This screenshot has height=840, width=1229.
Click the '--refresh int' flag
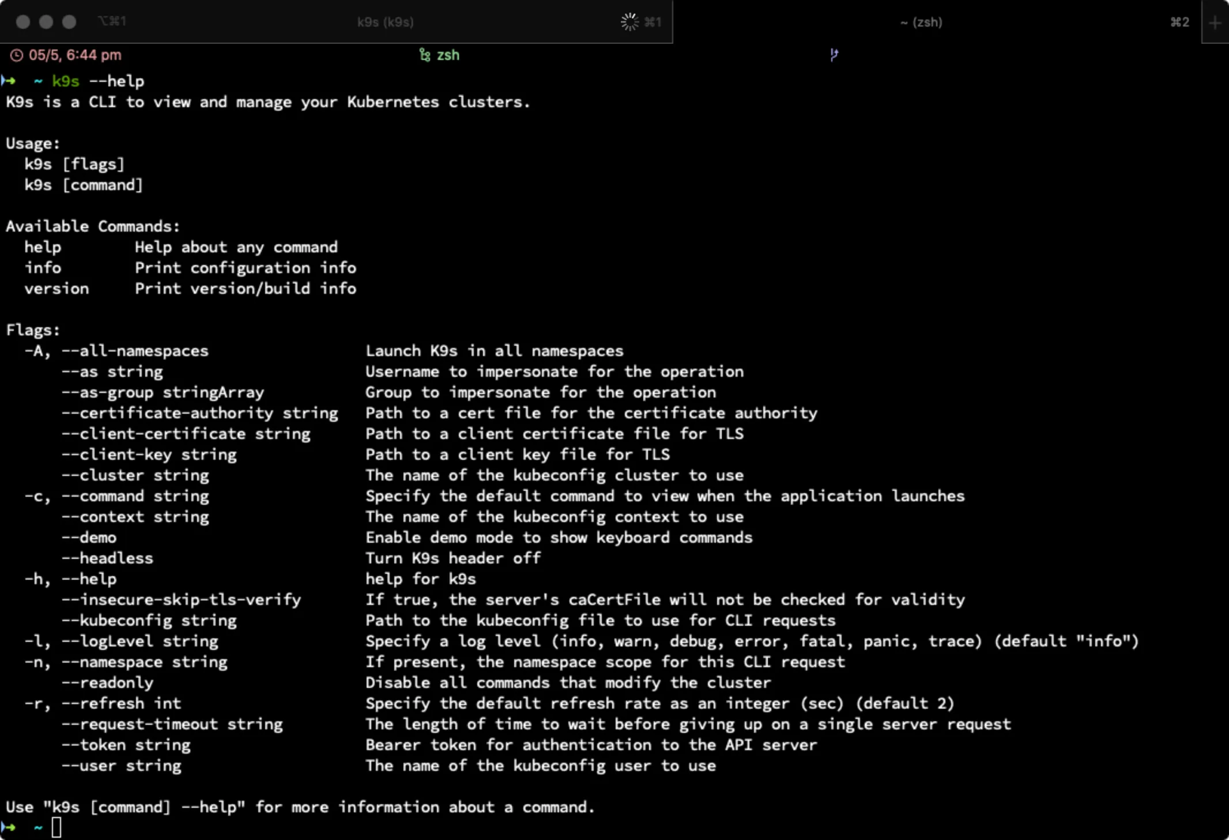tap(121, 703)
